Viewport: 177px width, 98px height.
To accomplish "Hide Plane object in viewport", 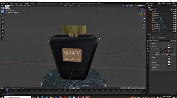I will (173, 30).
